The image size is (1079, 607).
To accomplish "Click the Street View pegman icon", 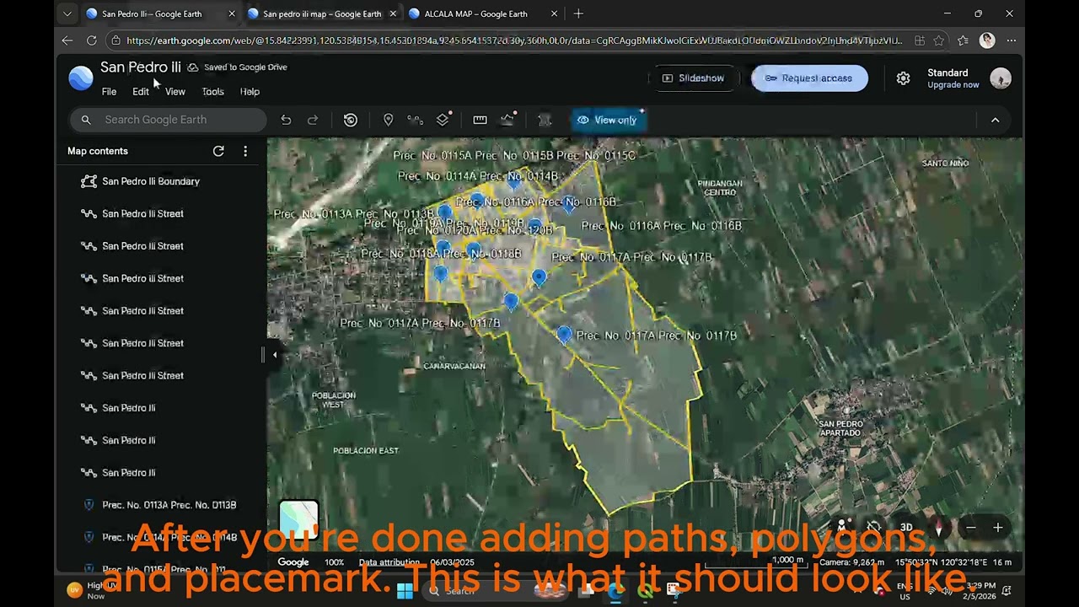I will pos(841,528).
